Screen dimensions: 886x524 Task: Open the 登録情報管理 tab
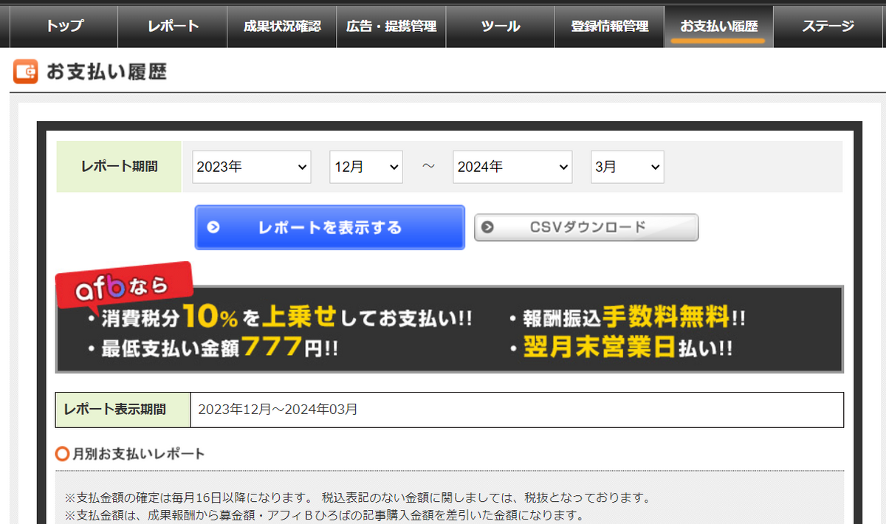(609, 26)
